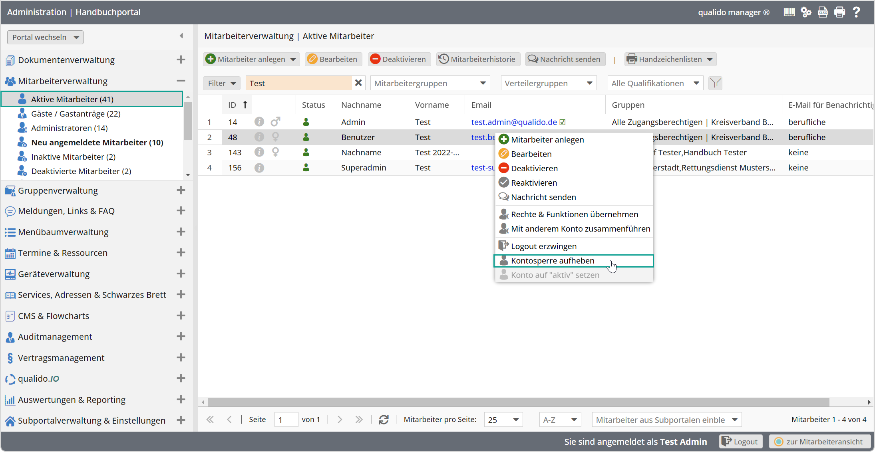
Task: Open the Alle Qualifikationen dropdown
Action: pyautogui.click(x=655, y=83)
